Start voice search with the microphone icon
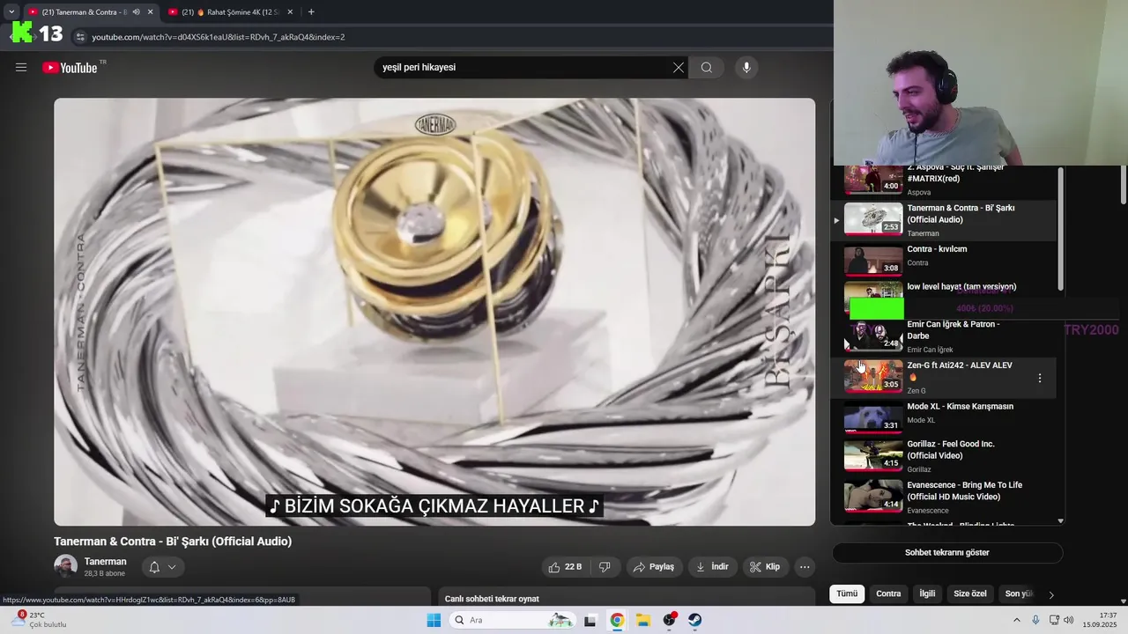This screenshot has width=1128, height=634. (746, 68)
